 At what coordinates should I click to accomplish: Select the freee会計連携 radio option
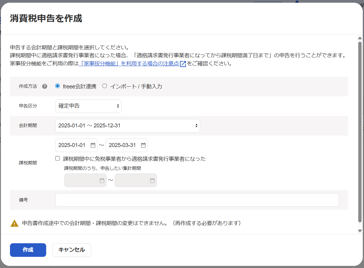pyautogui.click(x=58, y=86)
